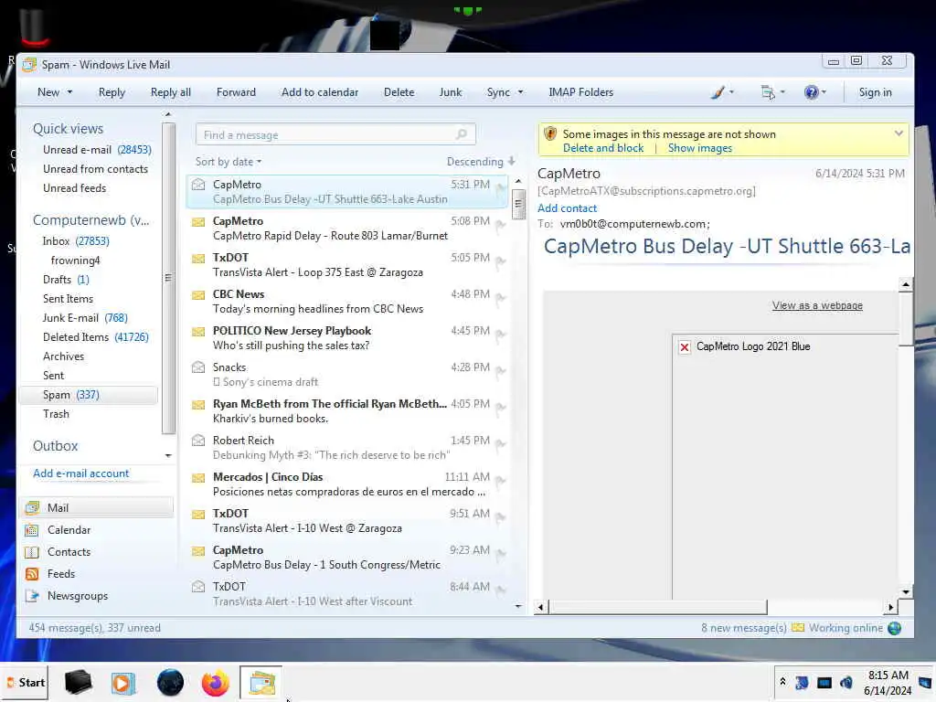936x702 pixels.
Task: Click the Show images link
Action: pyautogui.click(x=699, y=148)
